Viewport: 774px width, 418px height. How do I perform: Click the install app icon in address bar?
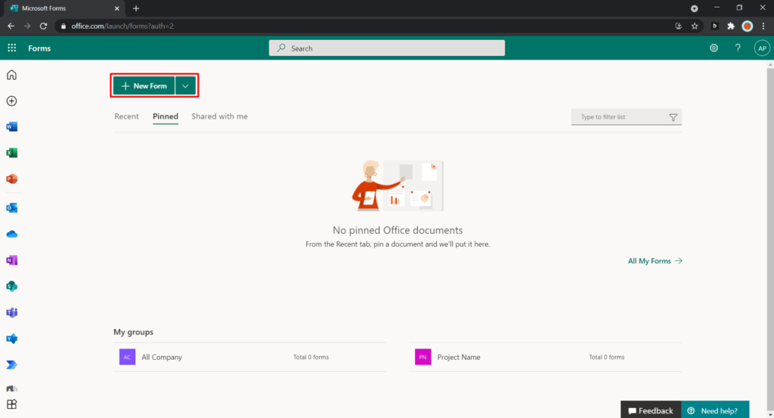[x=678, y=26]
